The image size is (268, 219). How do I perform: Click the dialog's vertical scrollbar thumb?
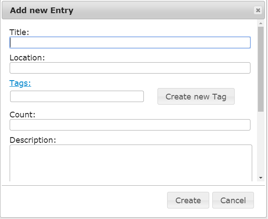(x=261, y=70)
